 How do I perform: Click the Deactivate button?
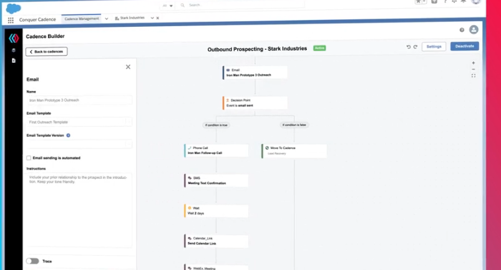point(464,46)
